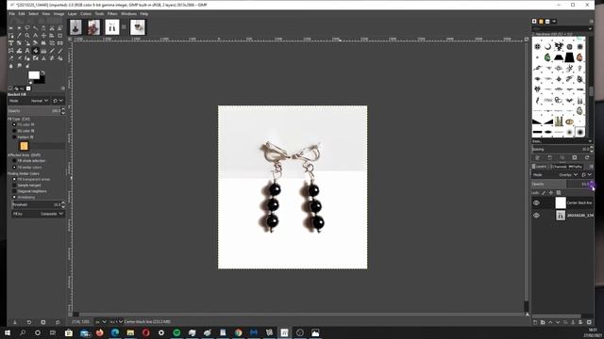Viewport: 604px width, 339px height.
Task: Open the brush preset tag dropdown below the grid
Action: tap(562, 141)
